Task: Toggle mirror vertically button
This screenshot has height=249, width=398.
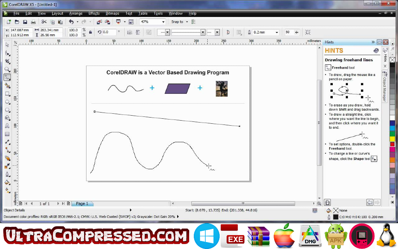Action: point(138,32)
